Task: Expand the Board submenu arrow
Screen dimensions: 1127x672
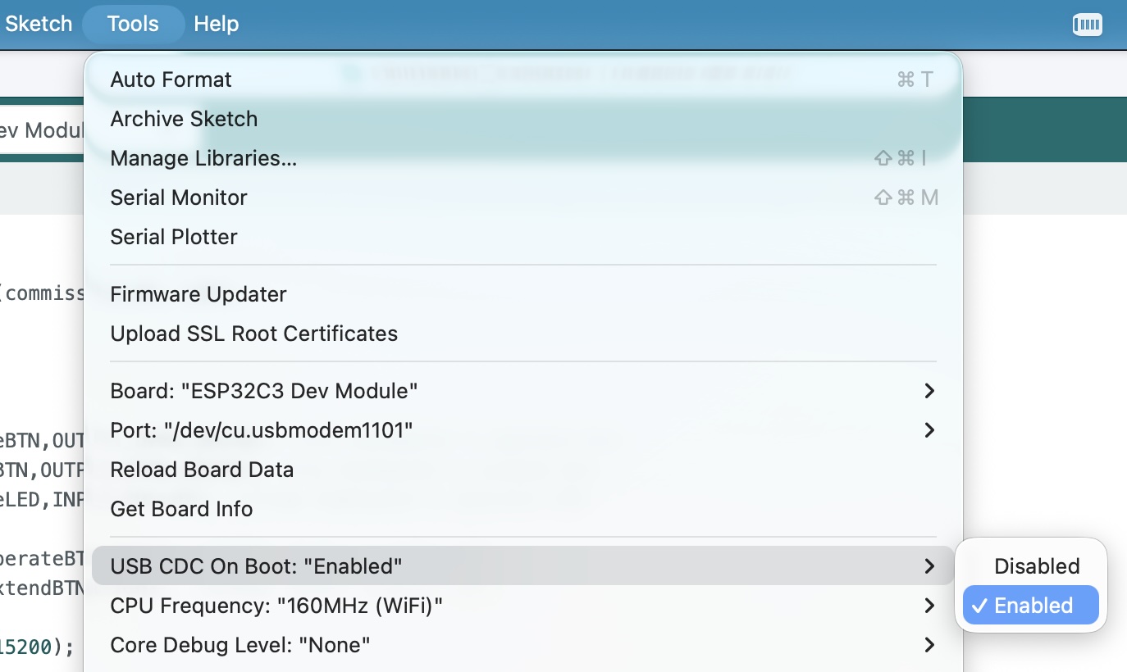Action: pyautogui.click(x=929, y=391)
